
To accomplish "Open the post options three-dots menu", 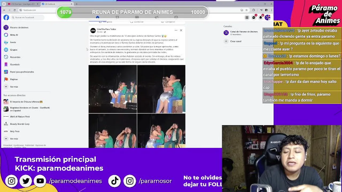I will click(x=176, y=30).
